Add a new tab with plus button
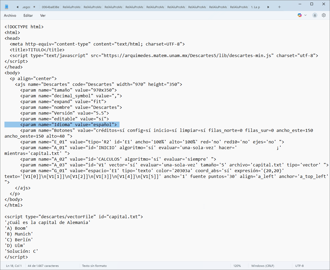330x270 pixels. pyautogui.click(x=279, y=7)
